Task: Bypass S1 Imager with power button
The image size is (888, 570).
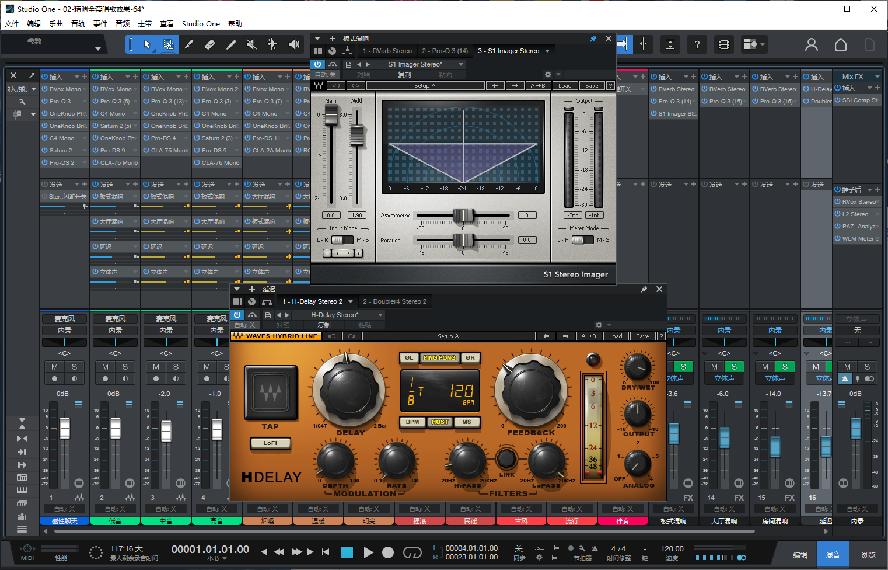Action: coord(317,64)
